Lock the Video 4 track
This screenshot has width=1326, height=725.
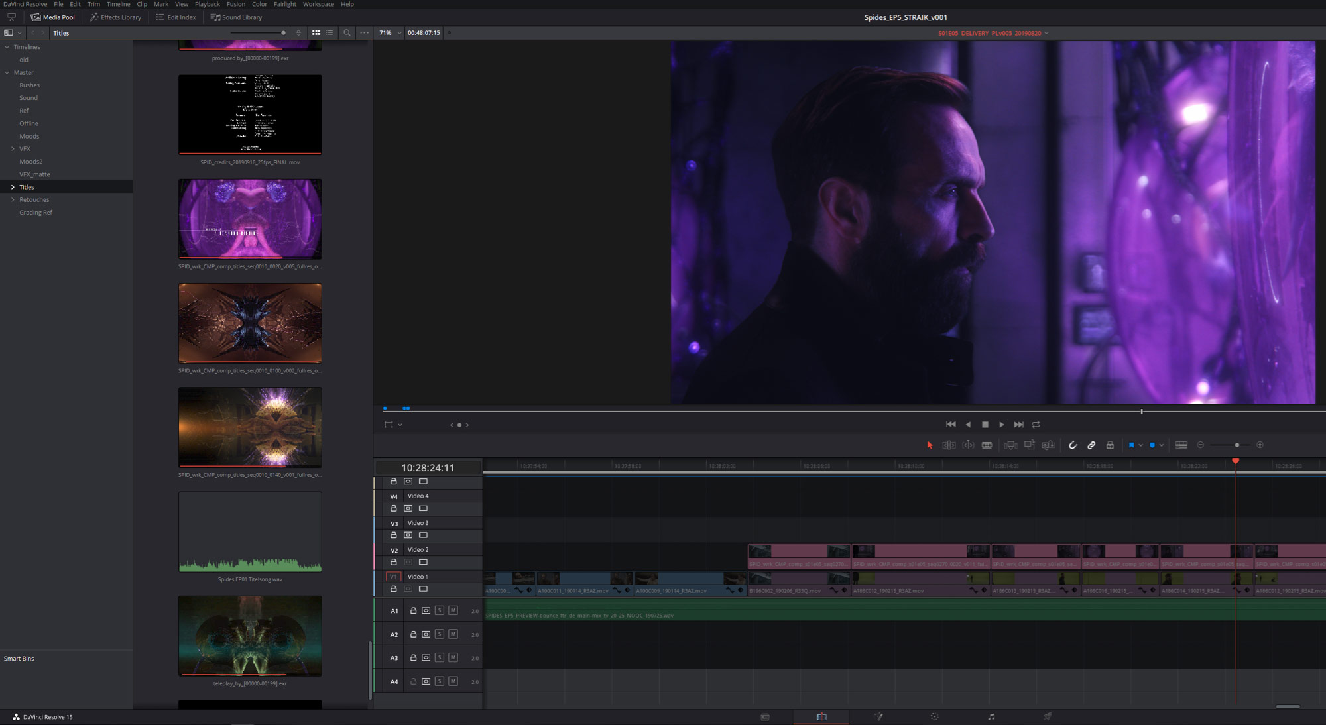pyautogui.click(x=393, y=508)
